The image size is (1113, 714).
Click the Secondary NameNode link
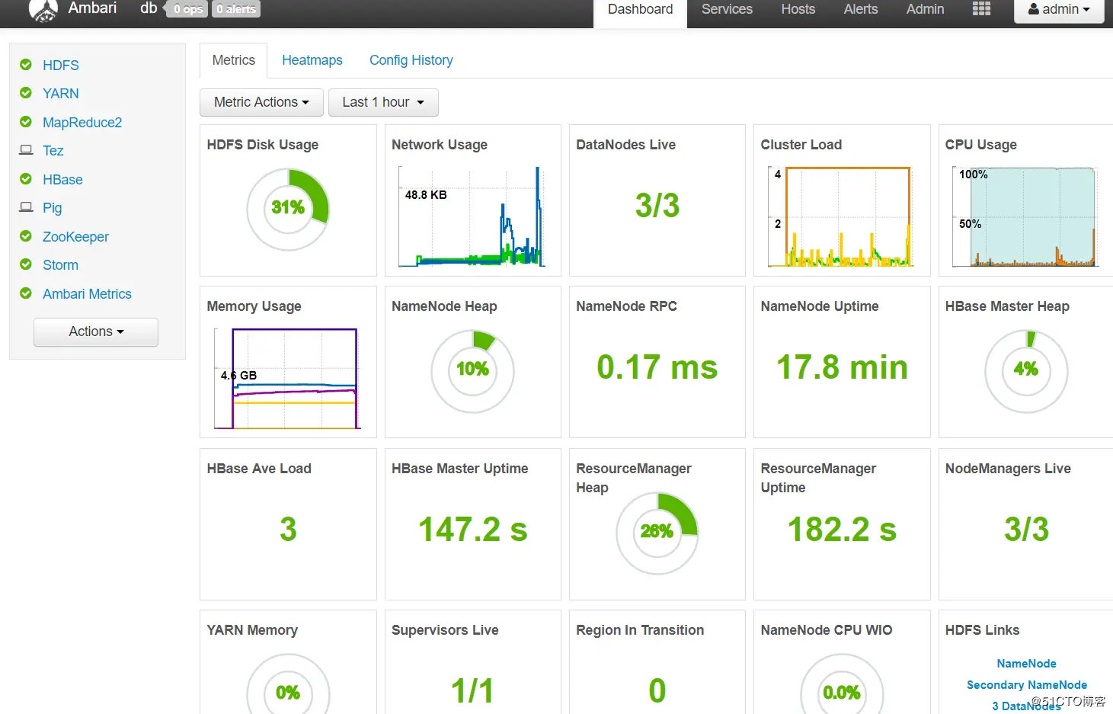coord(1026,685)
